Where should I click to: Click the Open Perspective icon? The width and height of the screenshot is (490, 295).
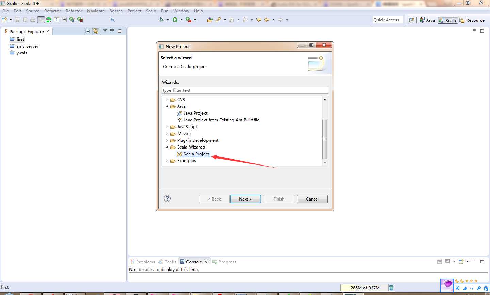click(411, 20)
